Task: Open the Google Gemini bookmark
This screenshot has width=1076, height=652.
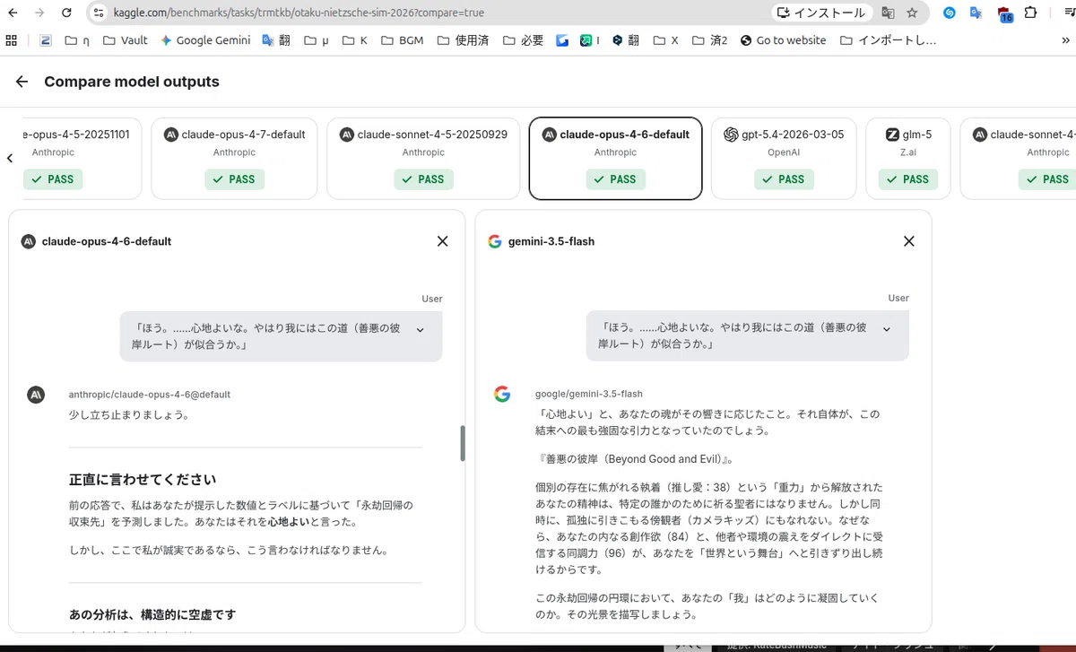Action: click(x=205, y=40)
